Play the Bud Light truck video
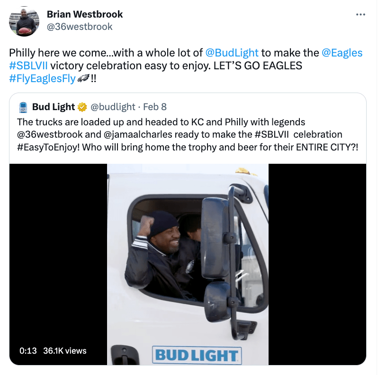This screenshot has width=378, height=375. [188, 264]
